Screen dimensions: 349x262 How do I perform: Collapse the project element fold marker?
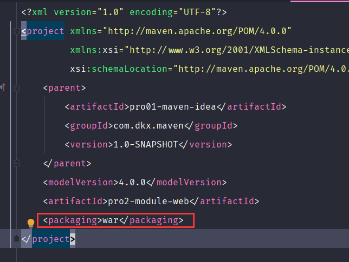click(x=16, y=31)
